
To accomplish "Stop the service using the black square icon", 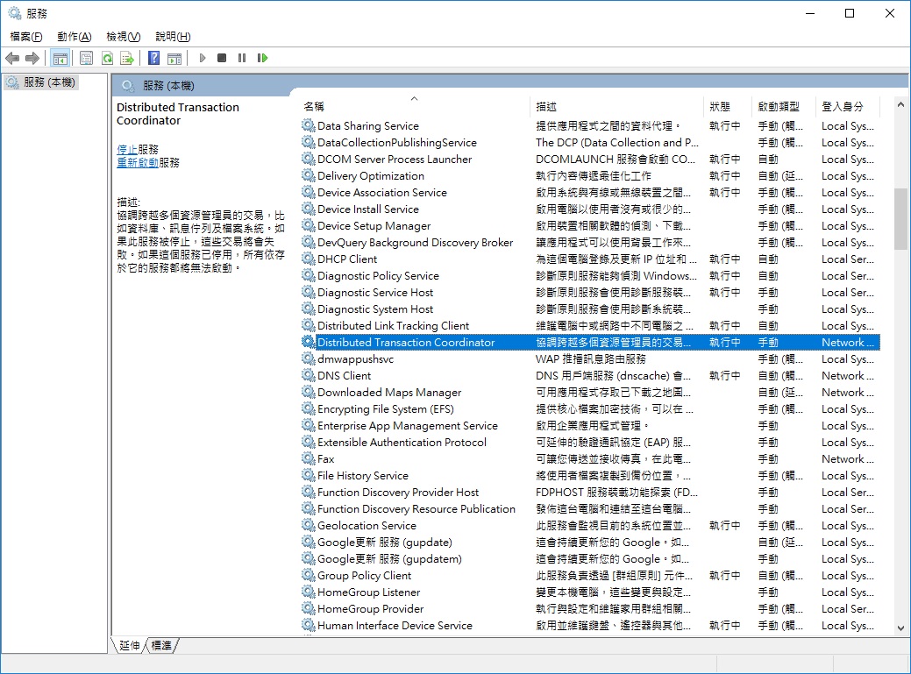I will tap(222, 58).
